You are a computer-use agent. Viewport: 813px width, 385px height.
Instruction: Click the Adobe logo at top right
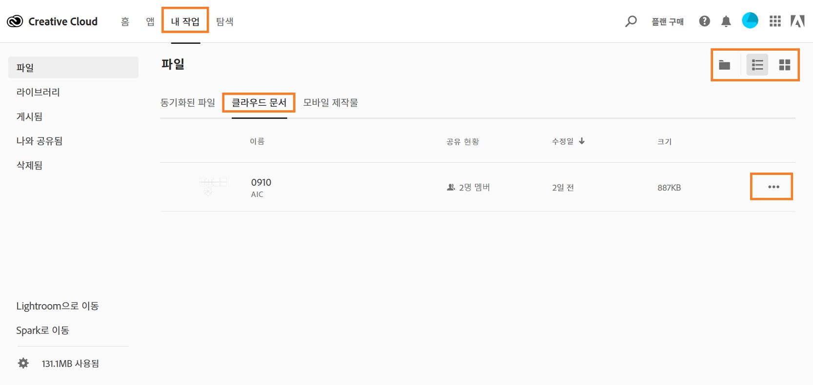pos(798,21)
